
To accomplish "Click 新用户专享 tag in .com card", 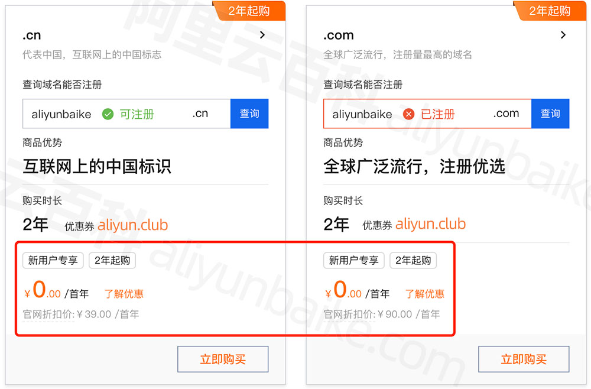I will click(354, 261).
